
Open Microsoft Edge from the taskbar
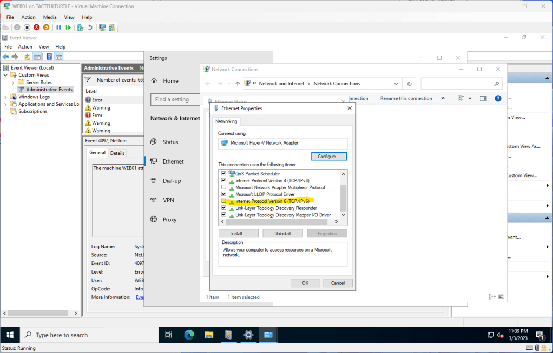click(x=189, y=335)
